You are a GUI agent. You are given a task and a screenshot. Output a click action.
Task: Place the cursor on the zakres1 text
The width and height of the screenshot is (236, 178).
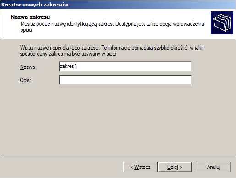(68, 66)
